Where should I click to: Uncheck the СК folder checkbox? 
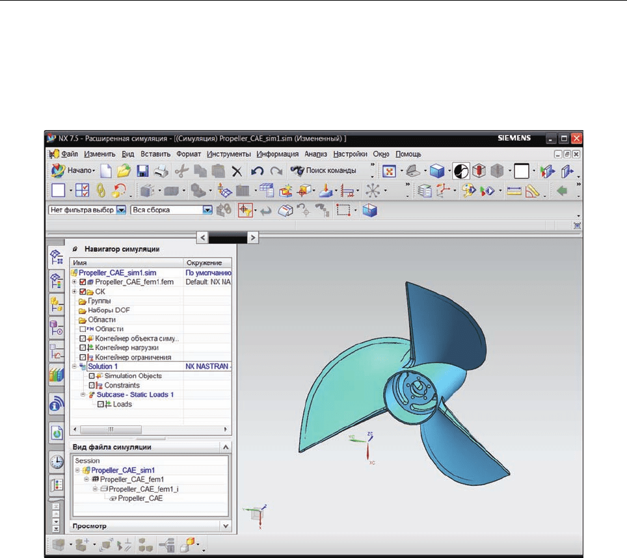pyautogui.click(x=83, y=292)
